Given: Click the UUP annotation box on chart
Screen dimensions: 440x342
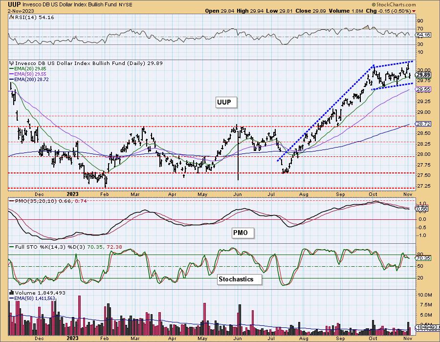Looking at the screenshot, I should (226, 102).
